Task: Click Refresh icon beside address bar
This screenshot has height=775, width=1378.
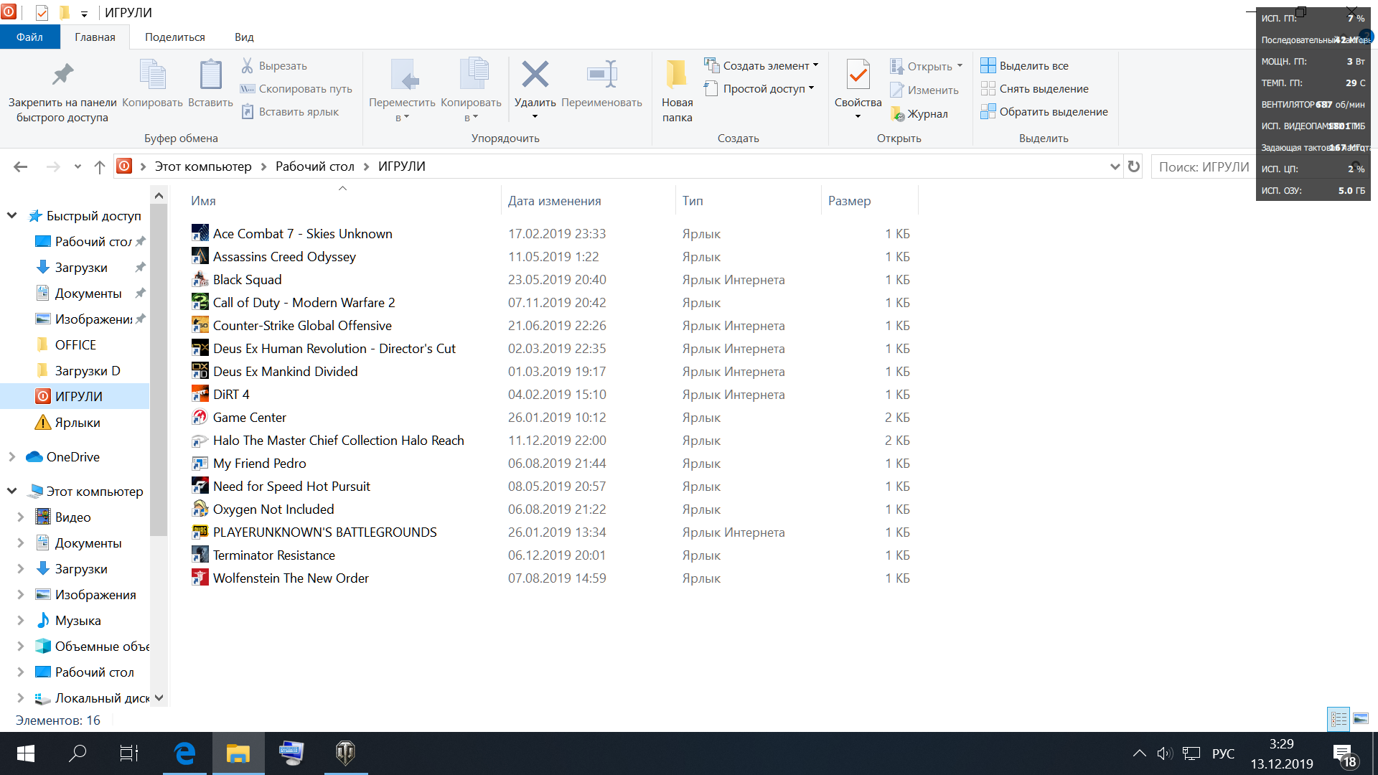Action: click(1134, 166)
